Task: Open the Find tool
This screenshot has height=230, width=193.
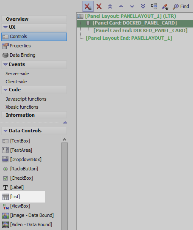Action: click(181, 6)
